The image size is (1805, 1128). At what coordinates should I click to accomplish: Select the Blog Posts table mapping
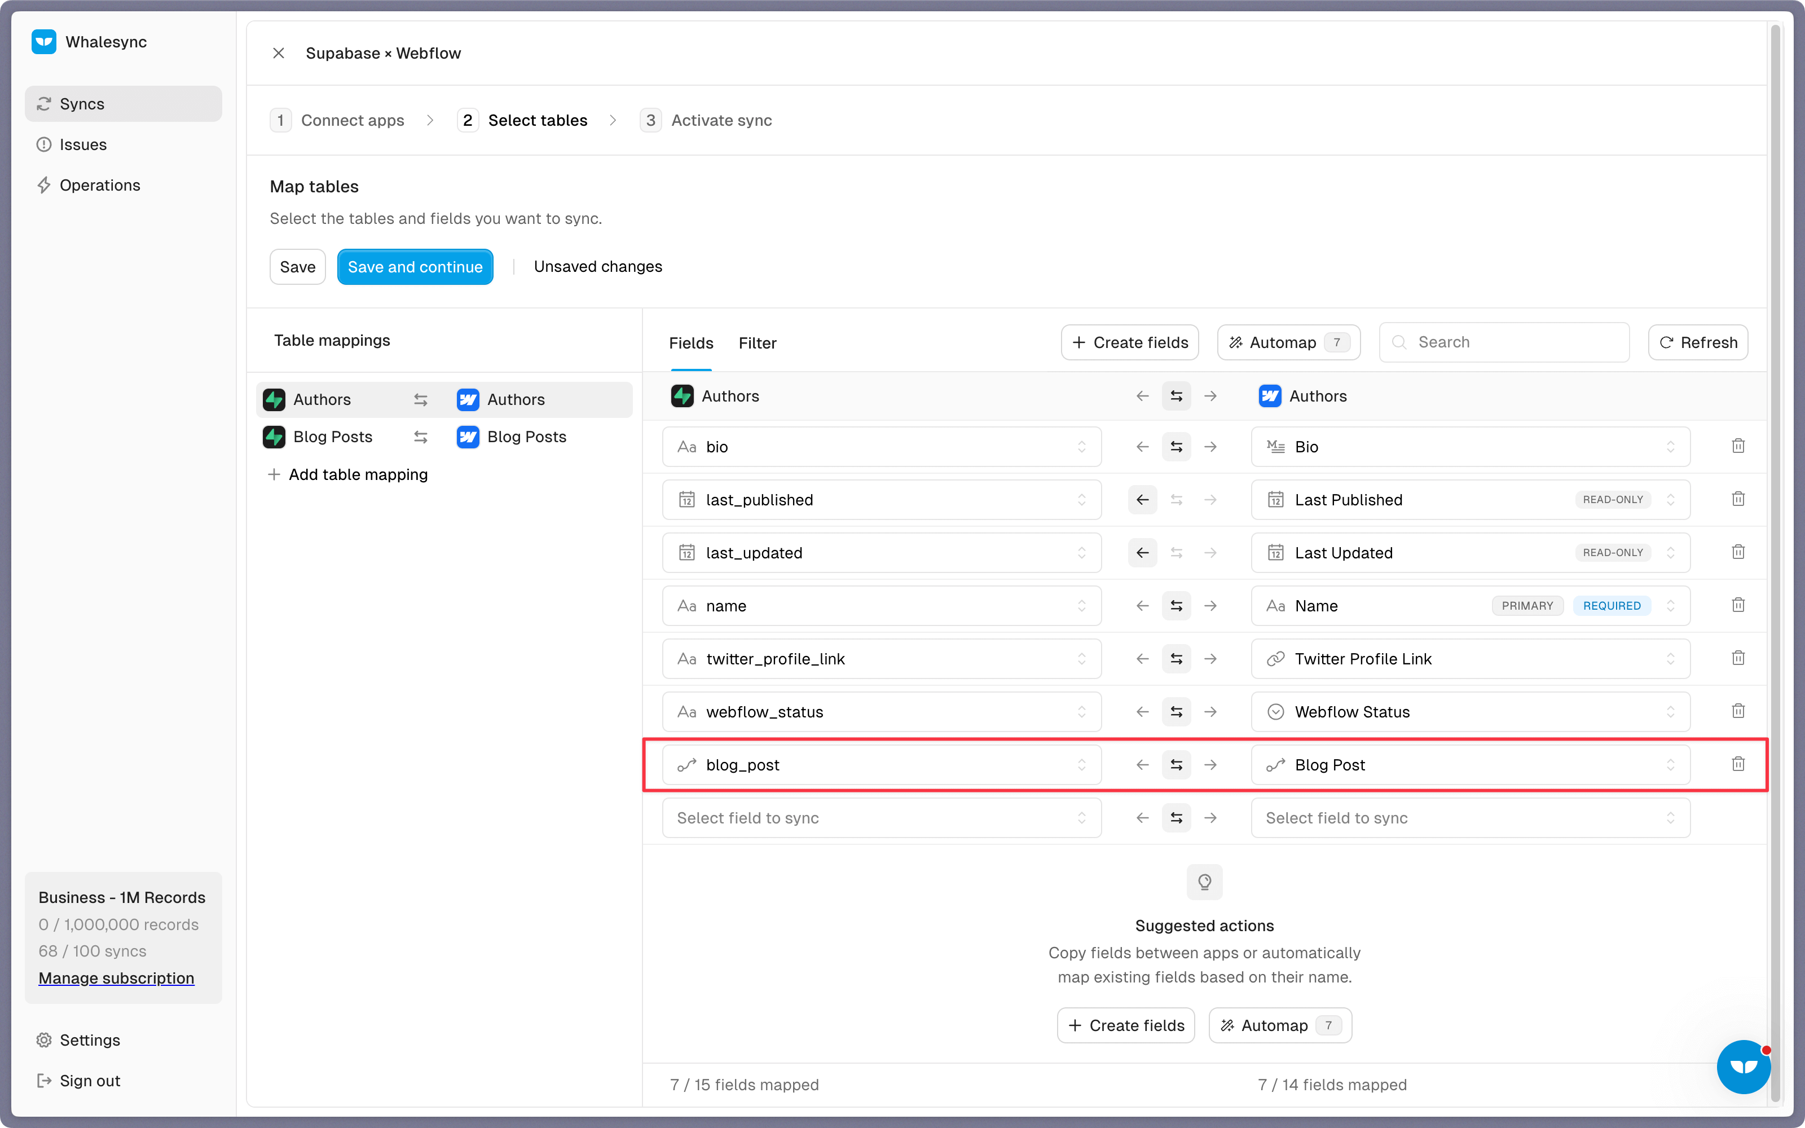(x=444, y=437)
